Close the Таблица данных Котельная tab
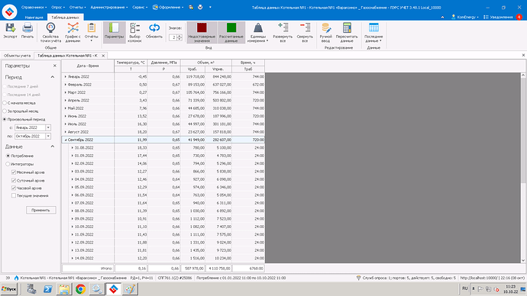The image size is (527, 296). [103, 56]
